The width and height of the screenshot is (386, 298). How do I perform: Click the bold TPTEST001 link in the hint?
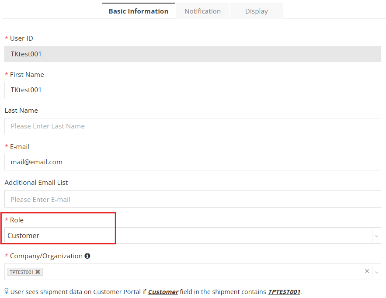coord(284,291)
